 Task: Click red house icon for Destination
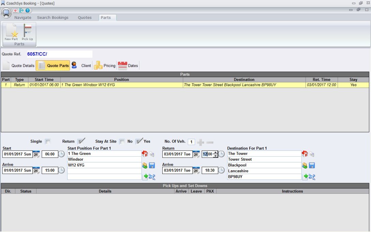click(305, 154)
